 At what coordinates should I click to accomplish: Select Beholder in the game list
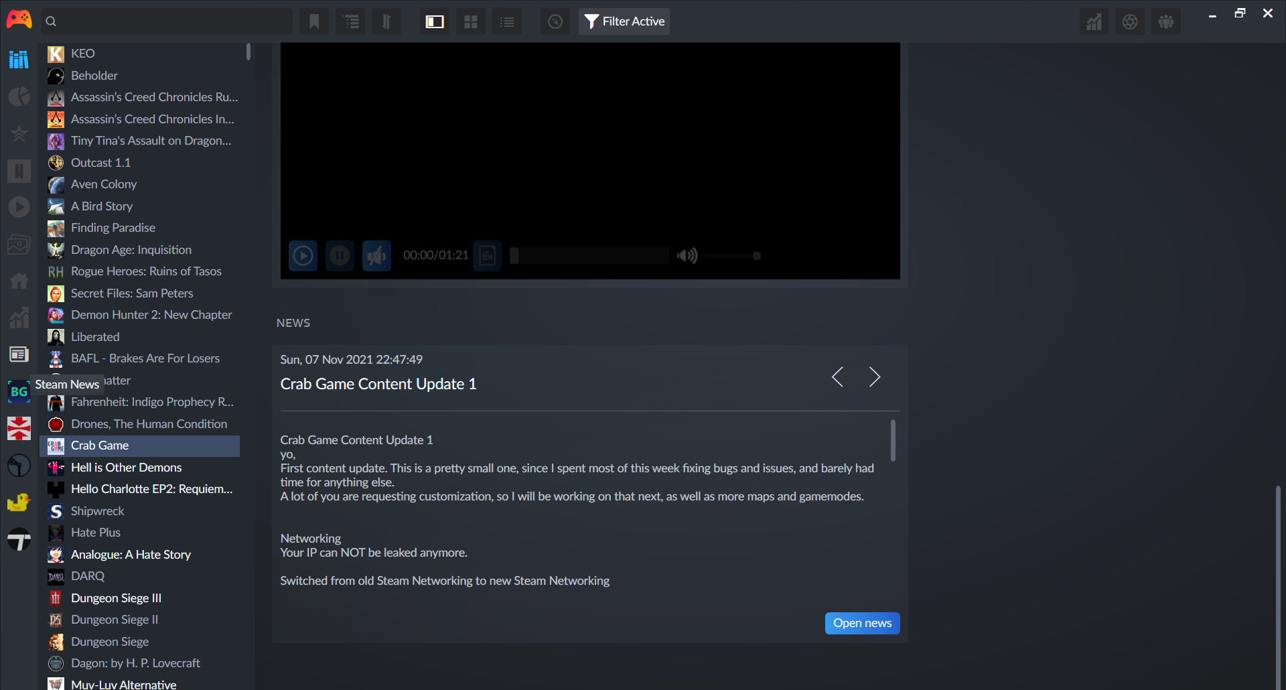pos(140,76)
